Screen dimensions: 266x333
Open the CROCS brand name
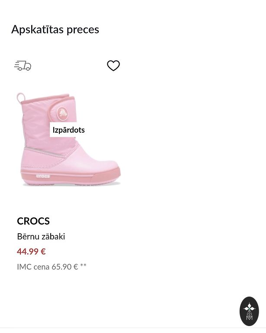[33, 221]
